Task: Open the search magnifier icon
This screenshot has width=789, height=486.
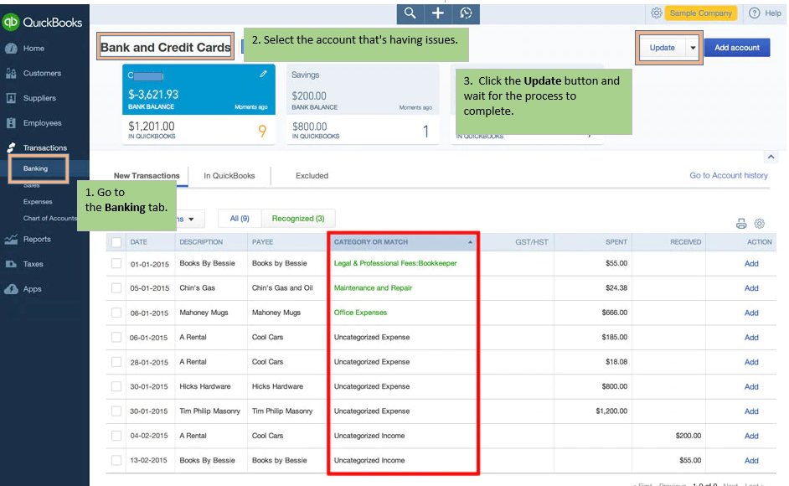Action: click(410, 13)
